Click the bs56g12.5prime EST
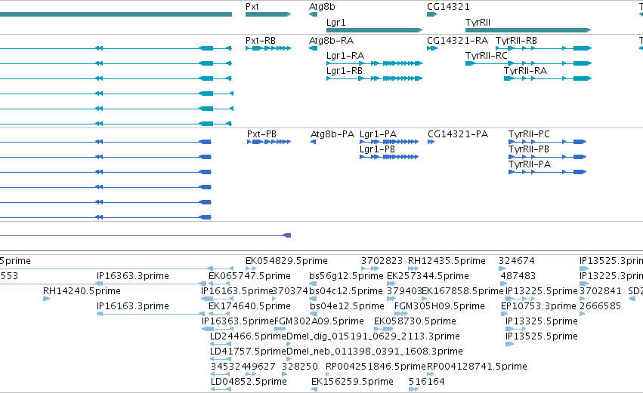The image size is (643, 393). point(347,276)
